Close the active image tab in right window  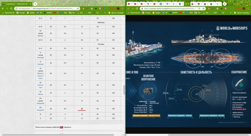(x=188, y=4)
